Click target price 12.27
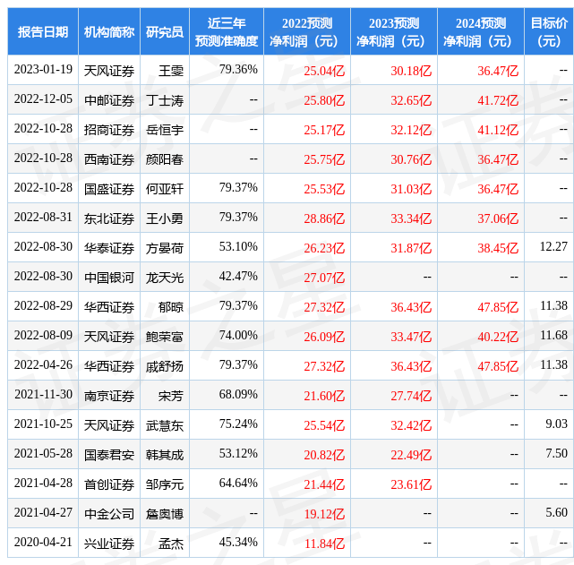 tap(553, 246)
